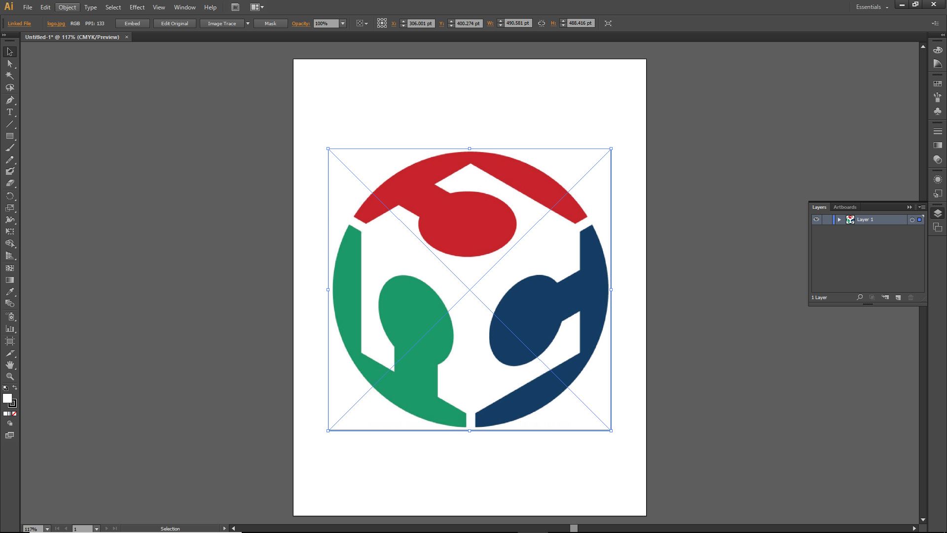Toggle constrain width and height proportions
Image resolution: width=947 pixels, height=533 pixels.
point(542,23)
